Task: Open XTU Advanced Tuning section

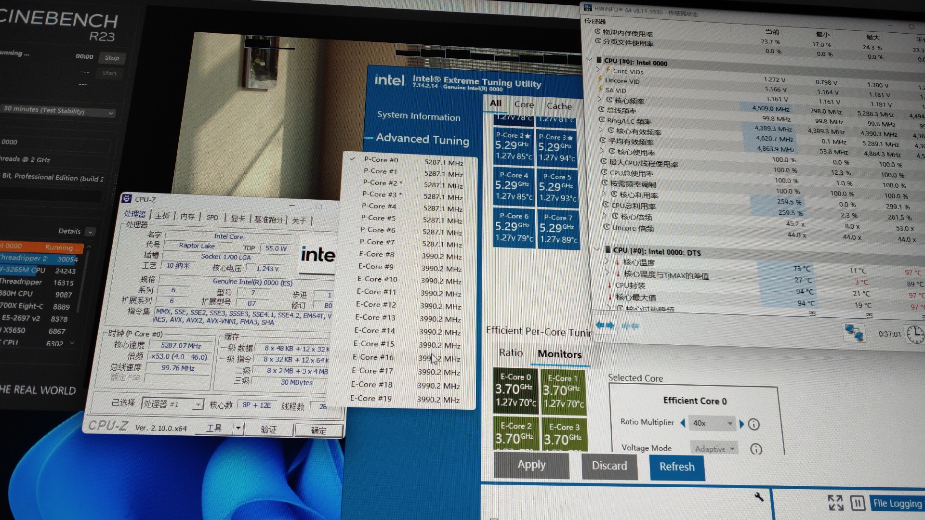Action: click(x=423, y=139)
